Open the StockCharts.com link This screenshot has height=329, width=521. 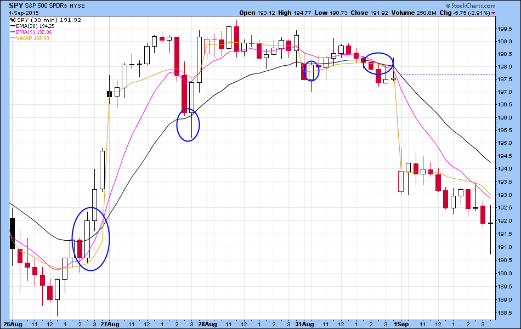(471, 5)
